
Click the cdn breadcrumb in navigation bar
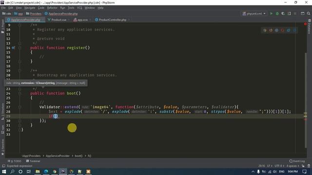pos(6,14)
